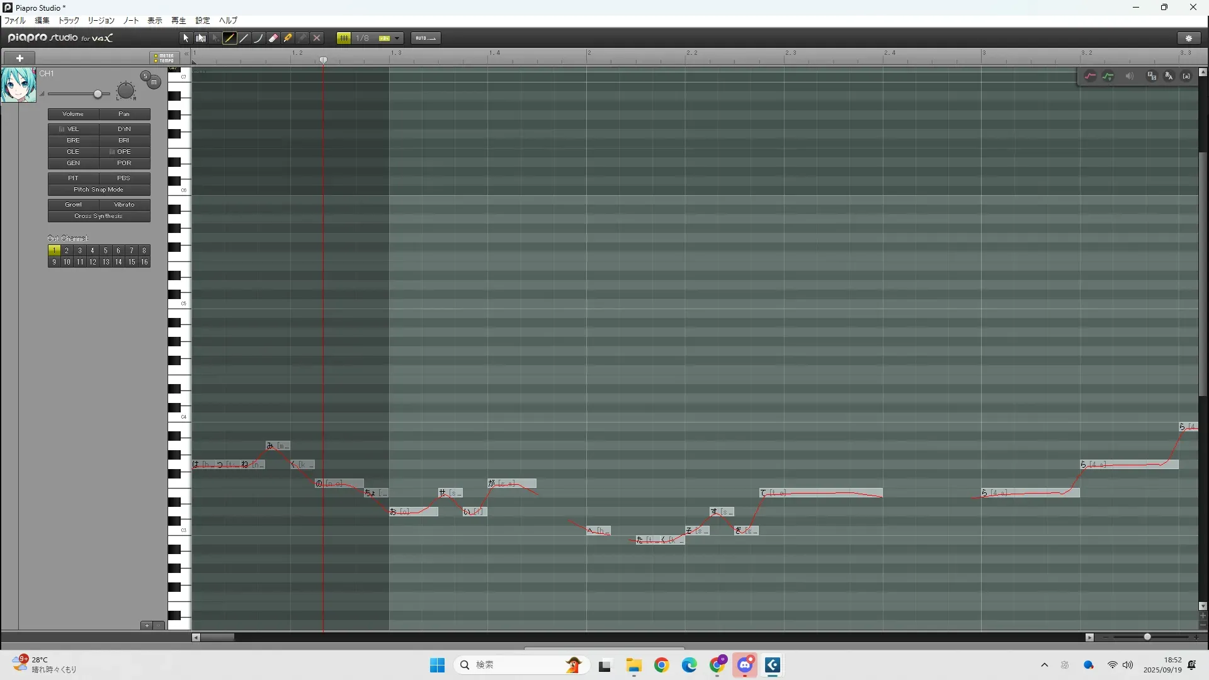Open the AUTO scroll mode selector
Screen dimensions: 1209x680
(x=426, y=38)
